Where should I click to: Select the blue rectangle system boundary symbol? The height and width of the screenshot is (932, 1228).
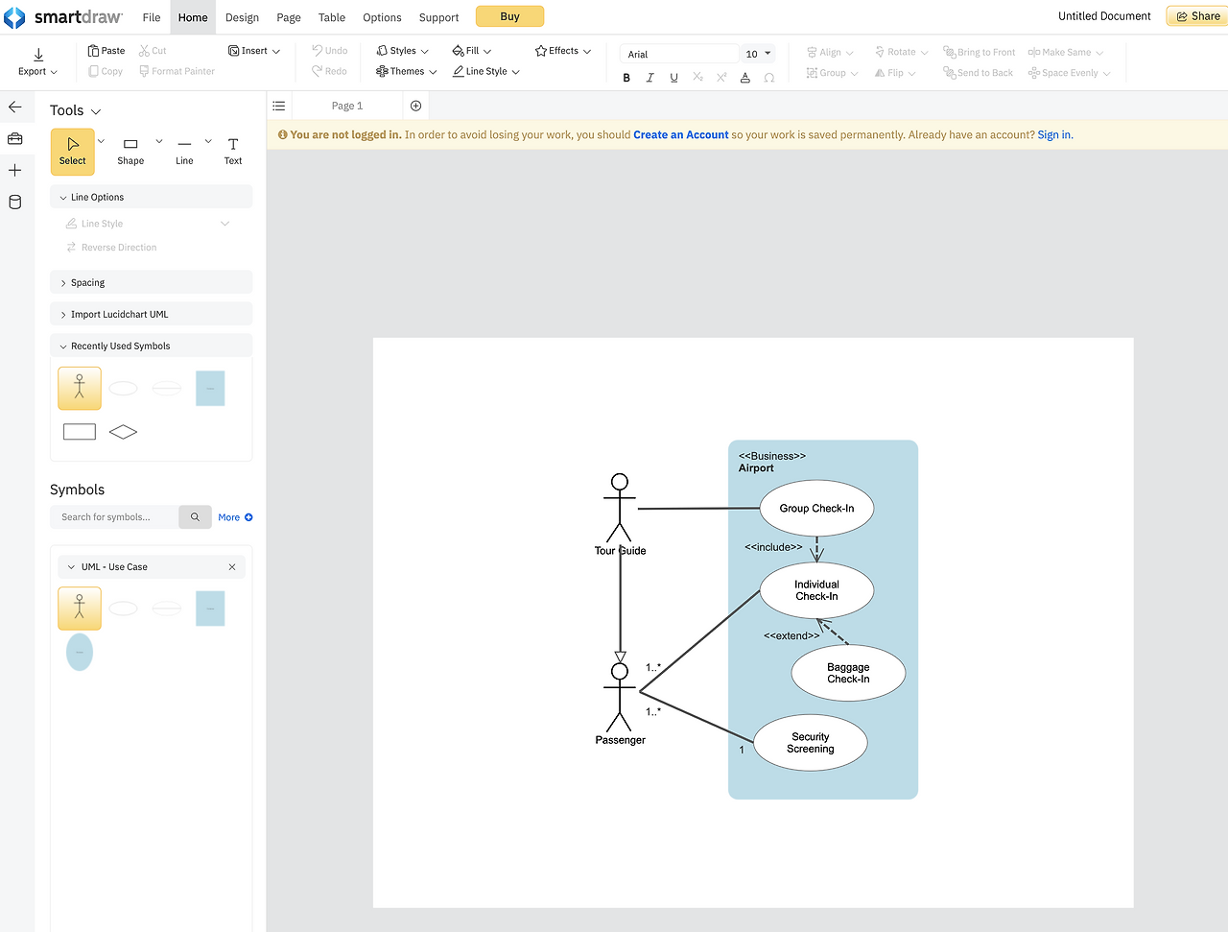coord(210,609)
